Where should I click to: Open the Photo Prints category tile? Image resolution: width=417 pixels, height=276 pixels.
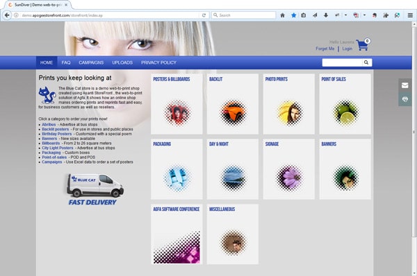pos(289,104)
